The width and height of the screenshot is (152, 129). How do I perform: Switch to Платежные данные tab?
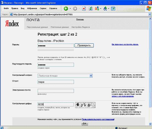60,27
